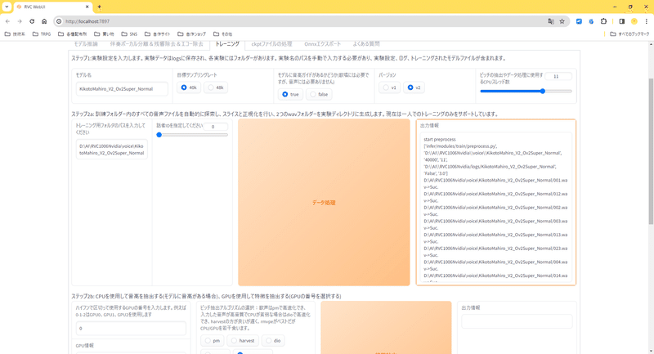Screen dimensions: 654x354
Task: Open the Onnxエクスポート tab
Action: [x=322, y=44]
